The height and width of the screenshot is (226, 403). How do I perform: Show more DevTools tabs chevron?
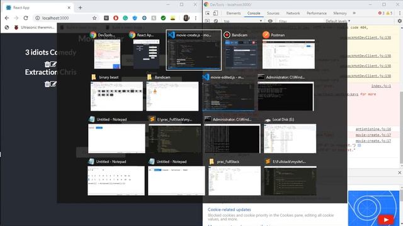(x=354, y=13)
